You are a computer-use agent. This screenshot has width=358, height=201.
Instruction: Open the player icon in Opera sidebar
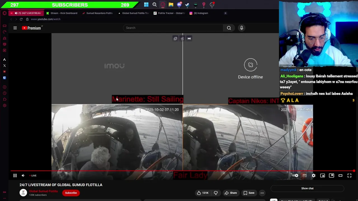pos(4,87)
